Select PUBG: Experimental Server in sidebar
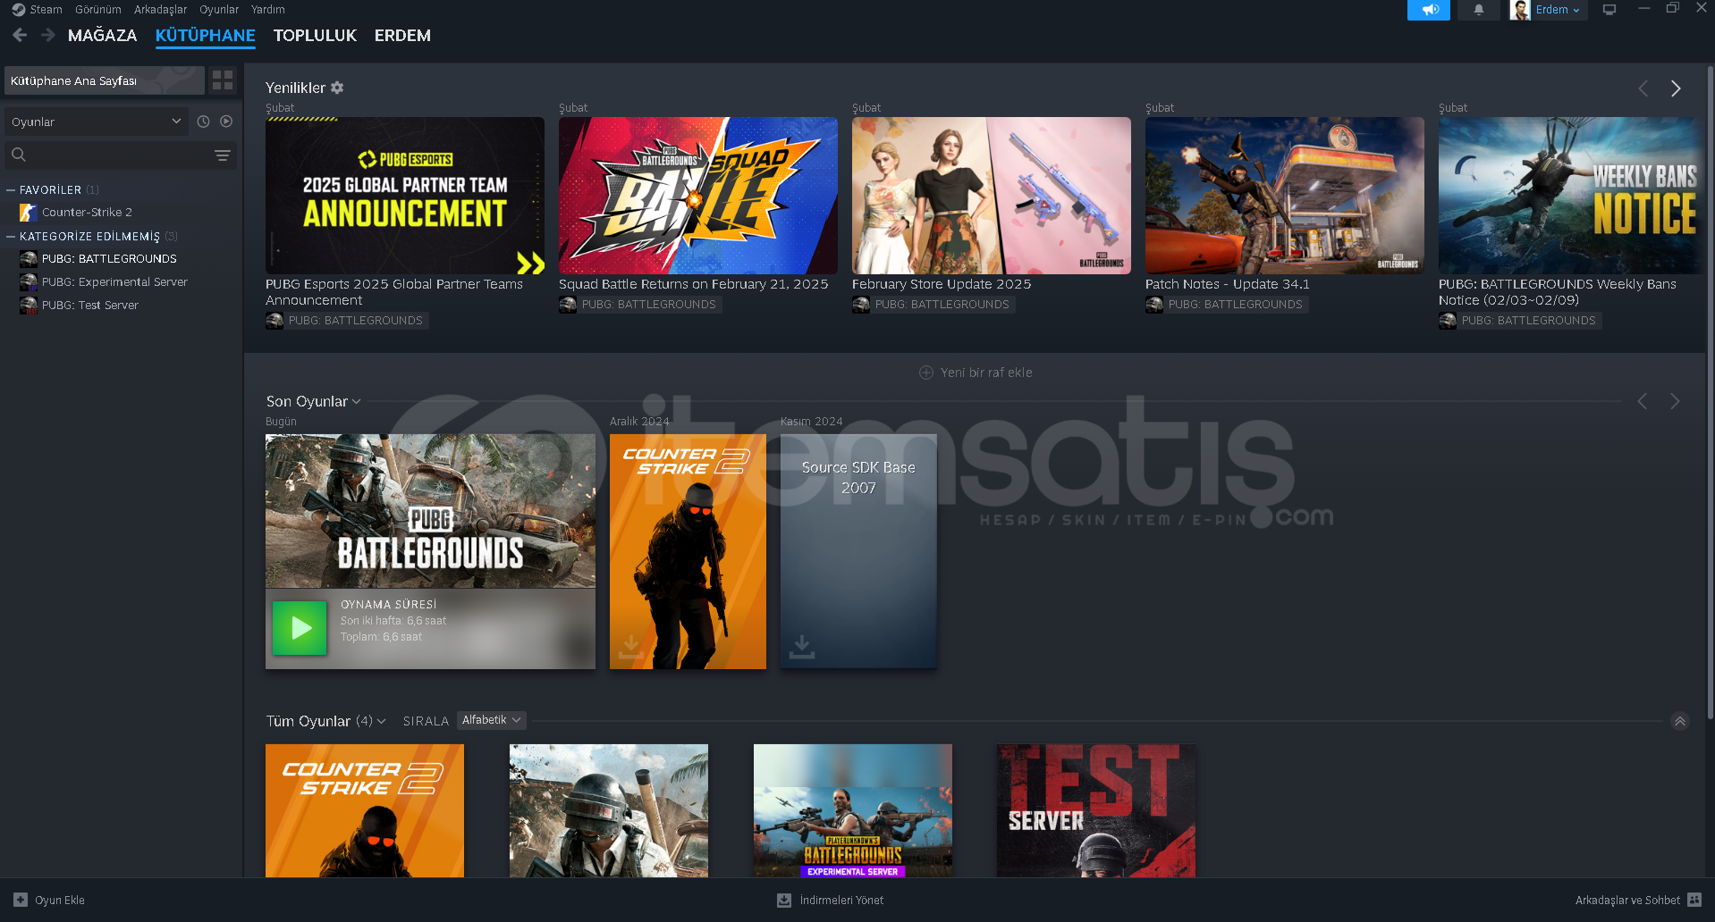The height and width of the screenshot is (922, 1715). (114, 282)
